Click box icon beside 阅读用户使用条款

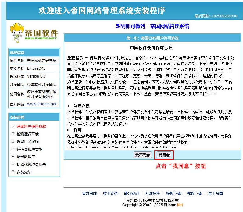click(13, 126)
